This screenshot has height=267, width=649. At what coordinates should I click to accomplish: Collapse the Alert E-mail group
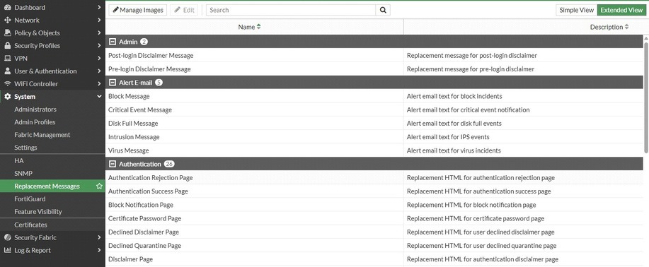coord(112,83)
